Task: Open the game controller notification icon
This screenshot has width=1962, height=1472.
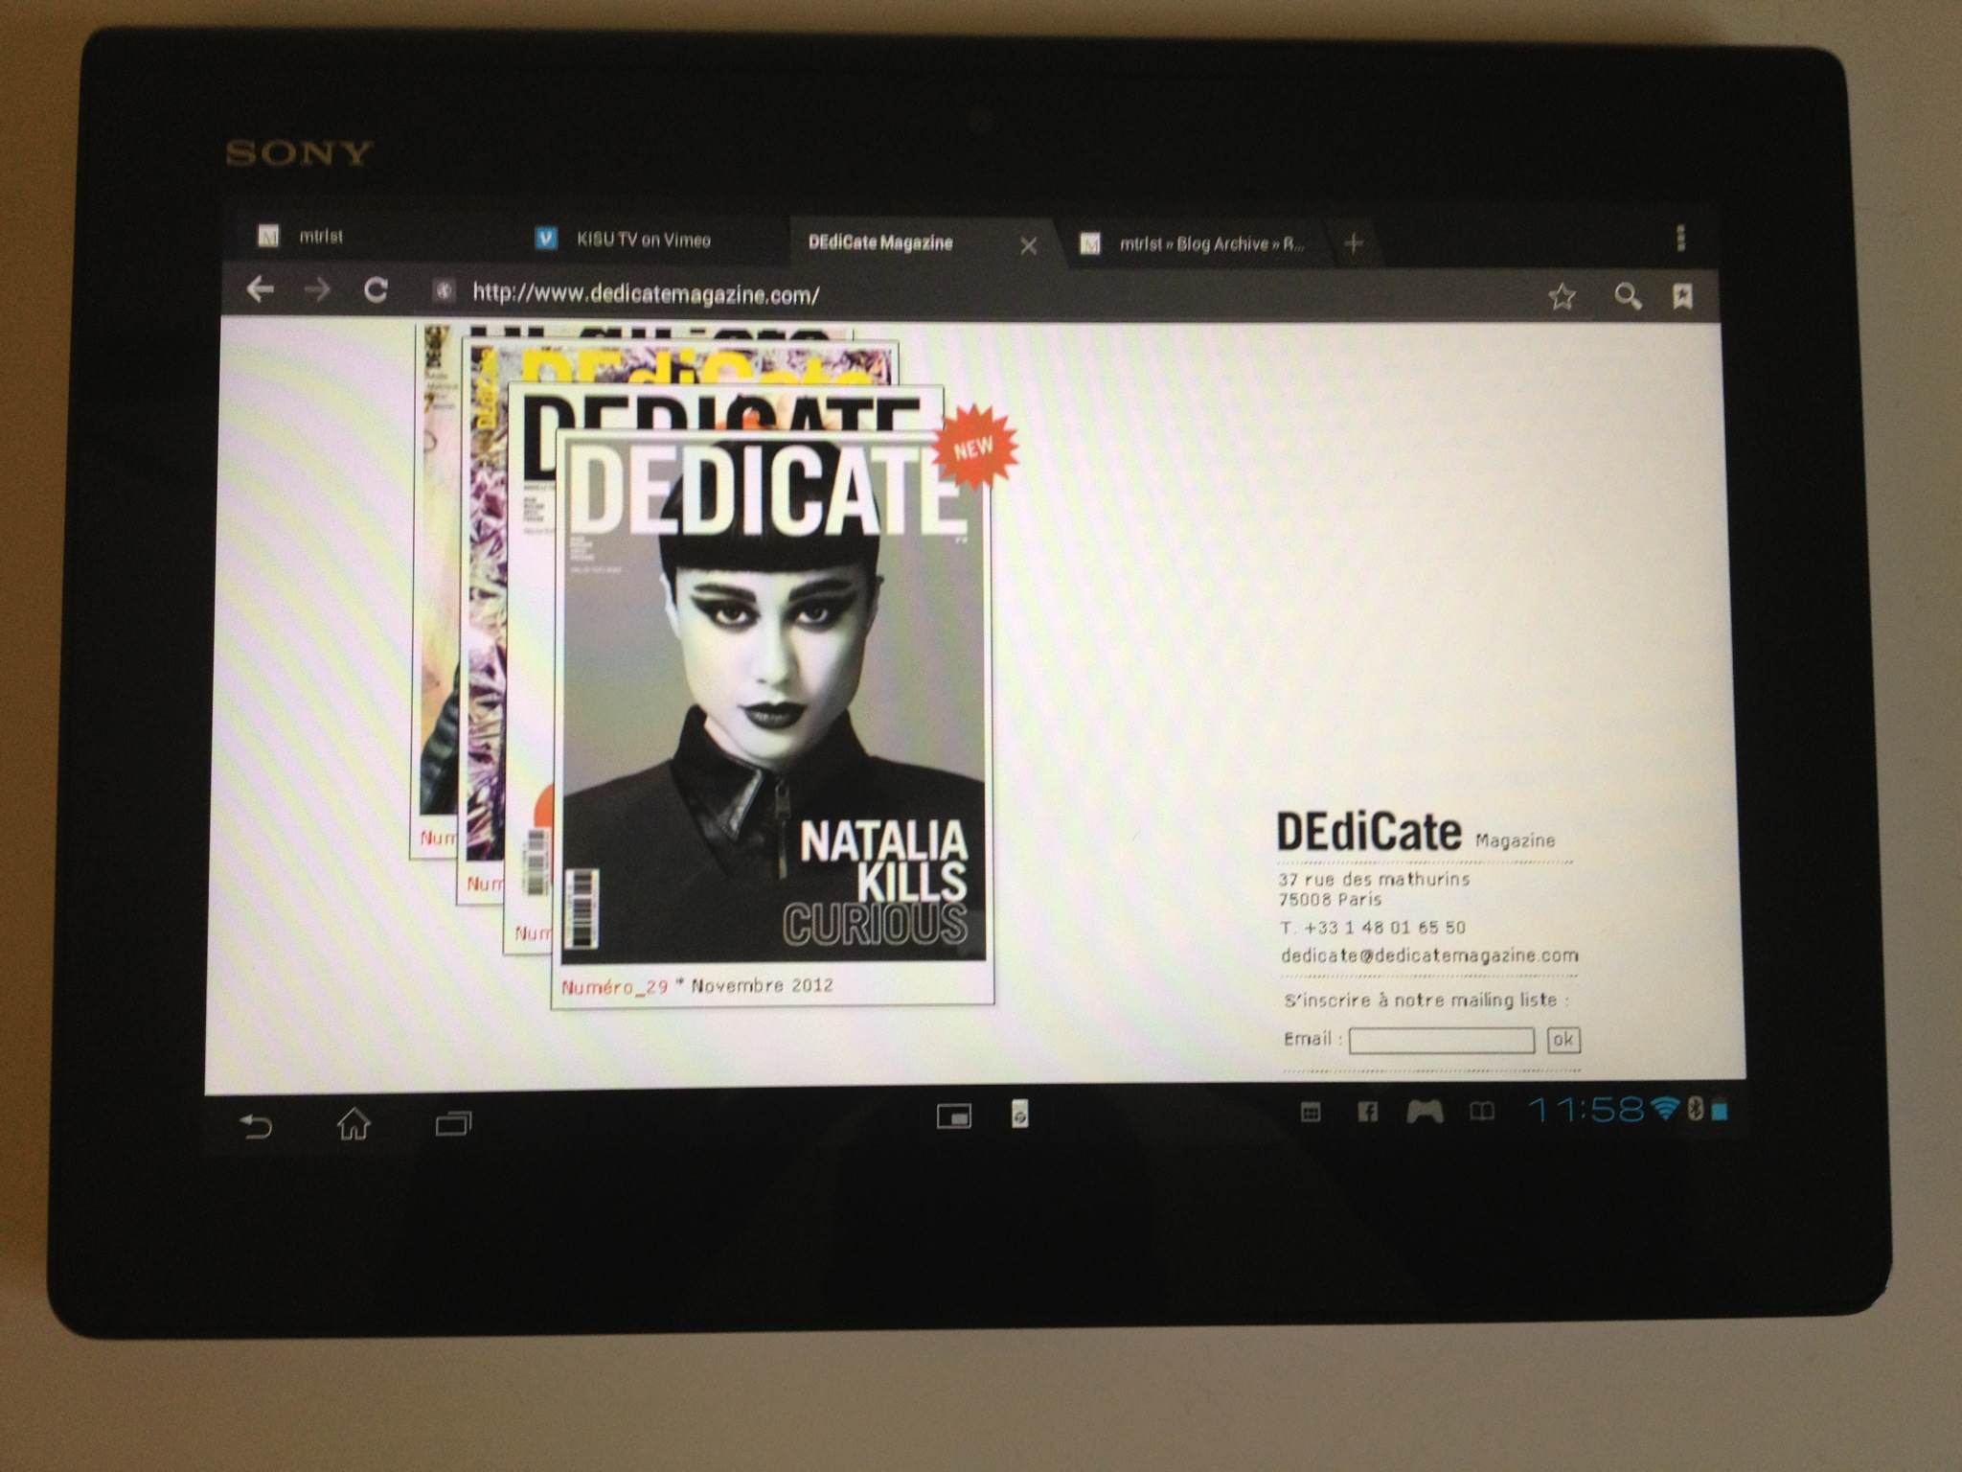Action: coord(1425,1112)
